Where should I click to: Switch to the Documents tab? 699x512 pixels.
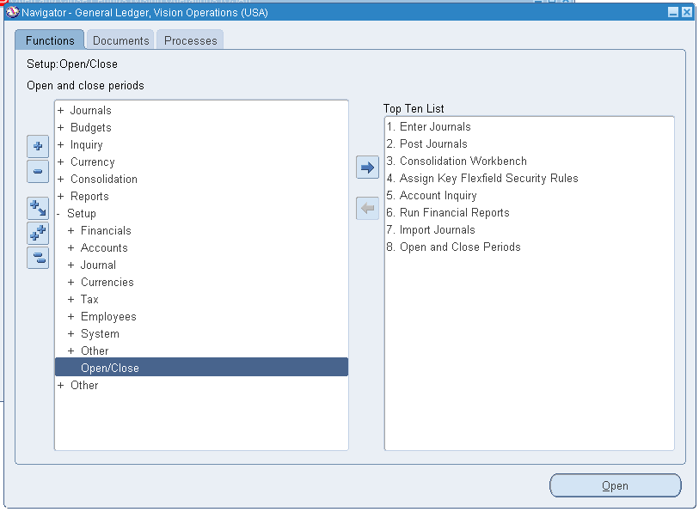(120, 40)
